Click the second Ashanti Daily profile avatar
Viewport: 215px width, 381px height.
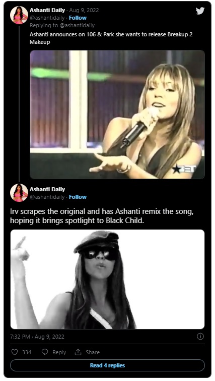click(x=19, y=193)
